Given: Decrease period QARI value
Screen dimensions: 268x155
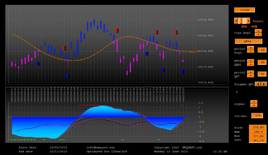Looking at the screenshot, I should coord(251,64).
